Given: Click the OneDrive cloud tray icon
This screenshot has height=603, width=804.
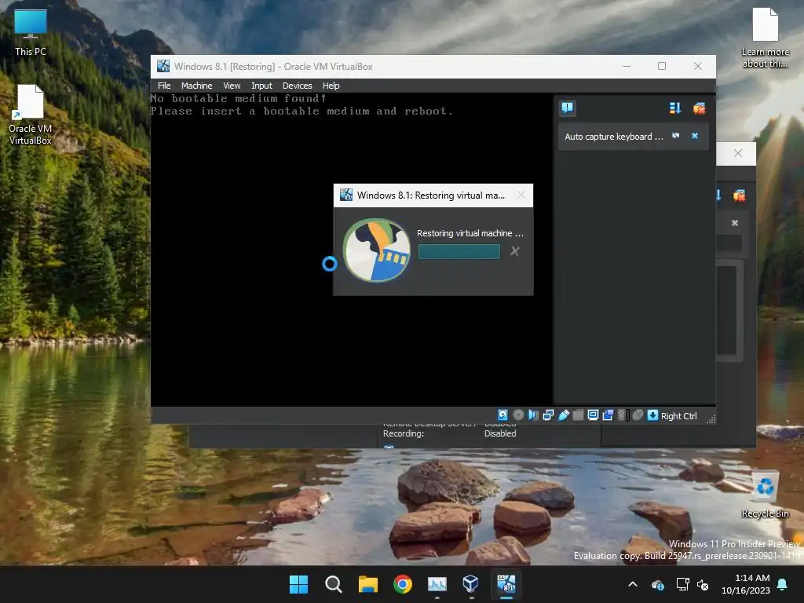Looking at the screenshot, I should [657, 584].
